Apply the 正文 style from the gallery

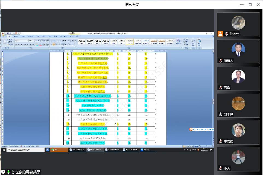[130, 42]
